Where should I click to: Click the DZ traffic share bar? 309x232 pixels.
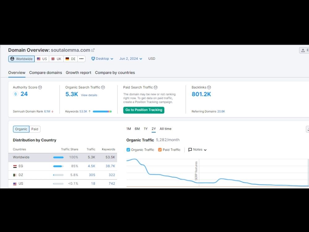(x=58, y=175)
